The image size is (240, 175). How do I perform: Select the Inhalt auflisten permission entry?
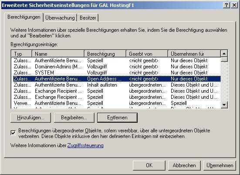(x=116, y=85)
